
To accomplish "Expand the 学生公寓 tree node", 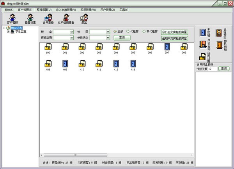I will [x=8, y=32].
